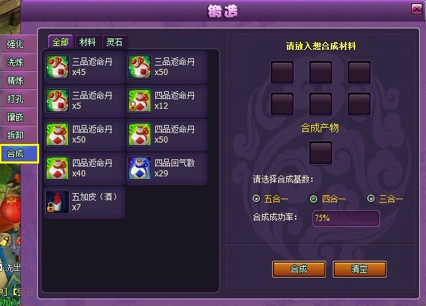
Task: Click the orange 合成 button
Action: pos(299,269)
